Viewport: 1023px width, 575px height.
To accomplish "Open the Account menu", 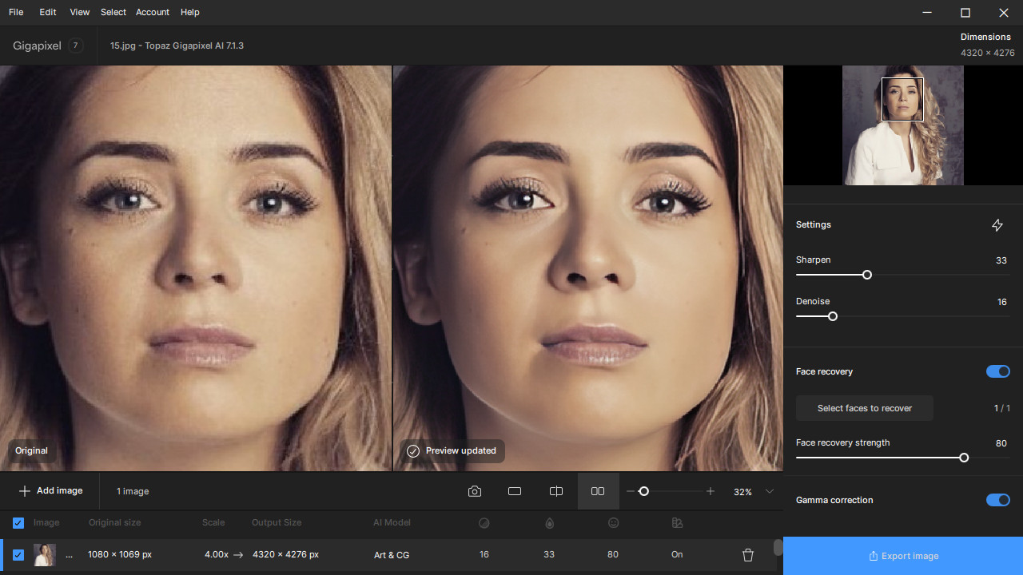I will (x=152, y=12).
